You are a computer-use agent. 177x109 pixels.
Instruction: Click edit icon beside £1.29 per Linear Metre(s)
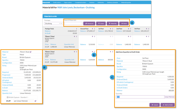35,101
